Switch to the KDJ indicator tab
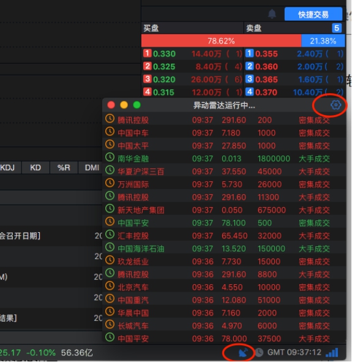 [7, 167]
